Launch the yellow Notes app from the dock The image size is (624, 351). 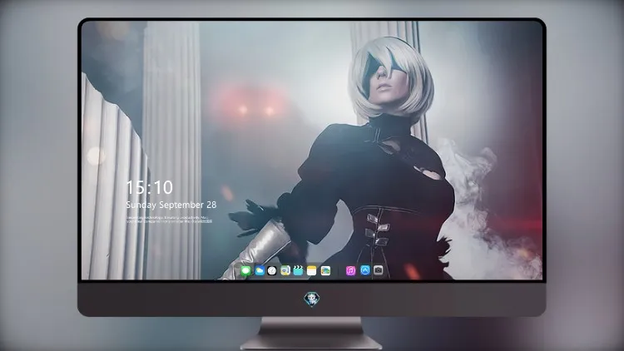pyautogui.click(x=312, y=271)
